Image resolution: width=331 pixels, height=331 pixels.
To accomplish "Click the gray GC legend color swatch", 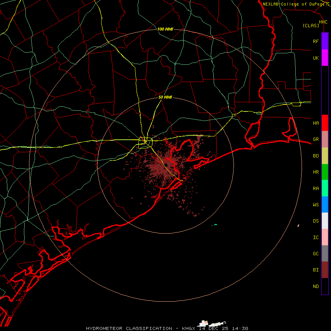I will (325, 253).
